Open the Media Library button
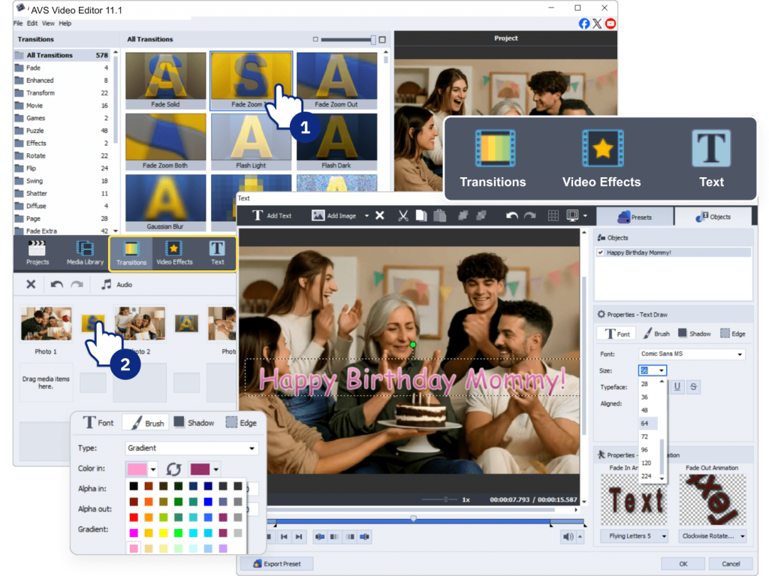The height and width of the screenshot is (576, 769). pos(85,253)
